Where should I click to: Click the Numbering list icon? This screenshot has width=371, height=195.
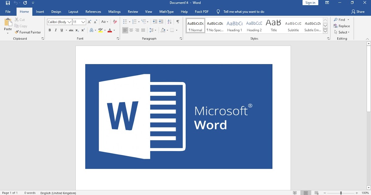tap(134, 22)
